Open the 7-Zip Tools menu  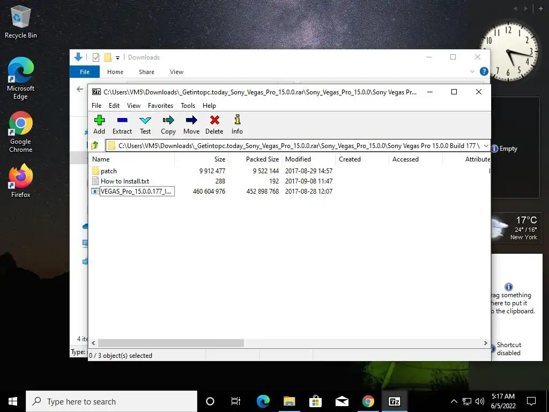pos(188,106)
